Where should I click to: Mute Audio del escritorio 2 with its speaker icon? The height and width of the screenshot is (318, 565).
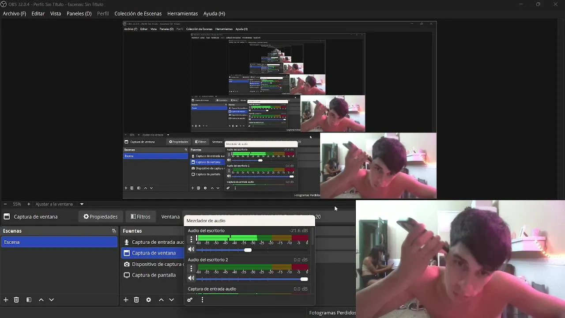191,278
